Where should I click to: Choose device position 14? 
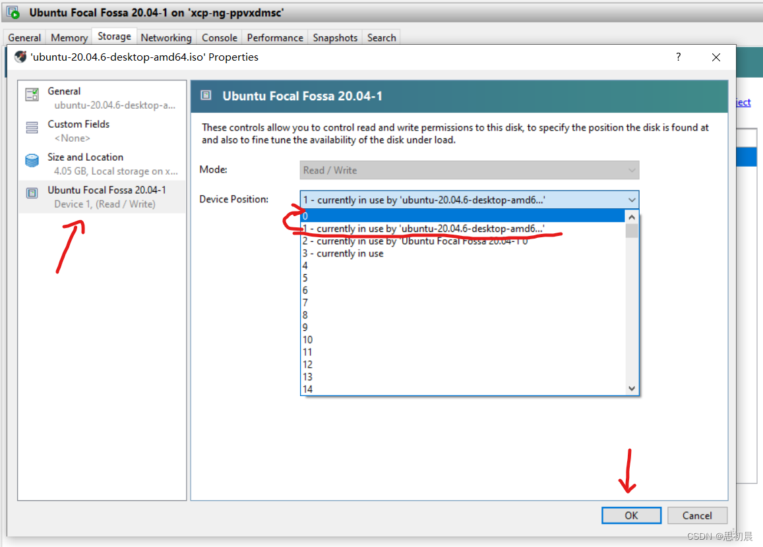point(463,389)
